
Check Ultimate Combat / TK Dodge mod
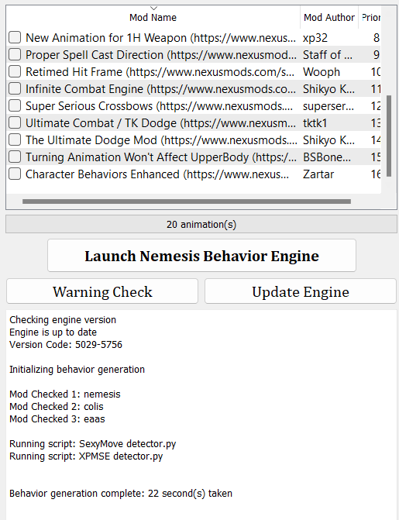[x=15, y=122]
